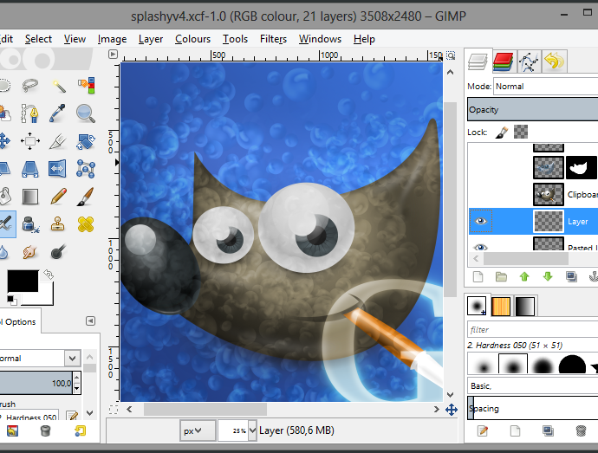This screenshot has height=453, width=598.
Task: Open the Filters menu
Action: point(274,39)
